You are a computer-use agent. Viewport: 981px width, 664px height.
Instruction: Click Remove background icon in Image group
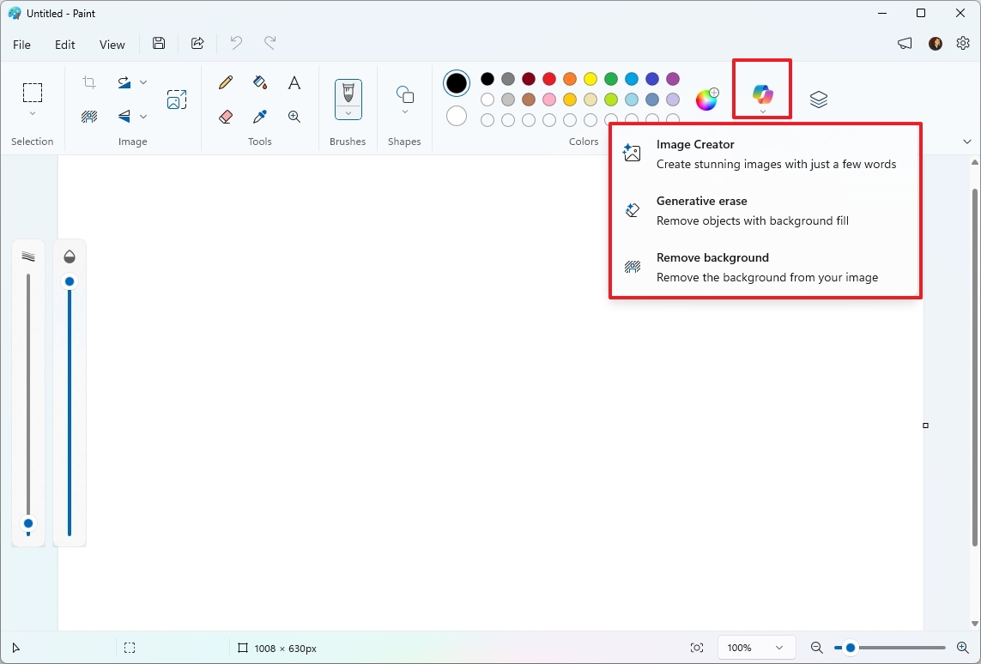89,117
